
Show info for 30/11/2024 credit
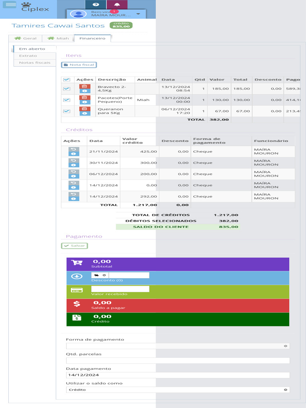(74, 165)
